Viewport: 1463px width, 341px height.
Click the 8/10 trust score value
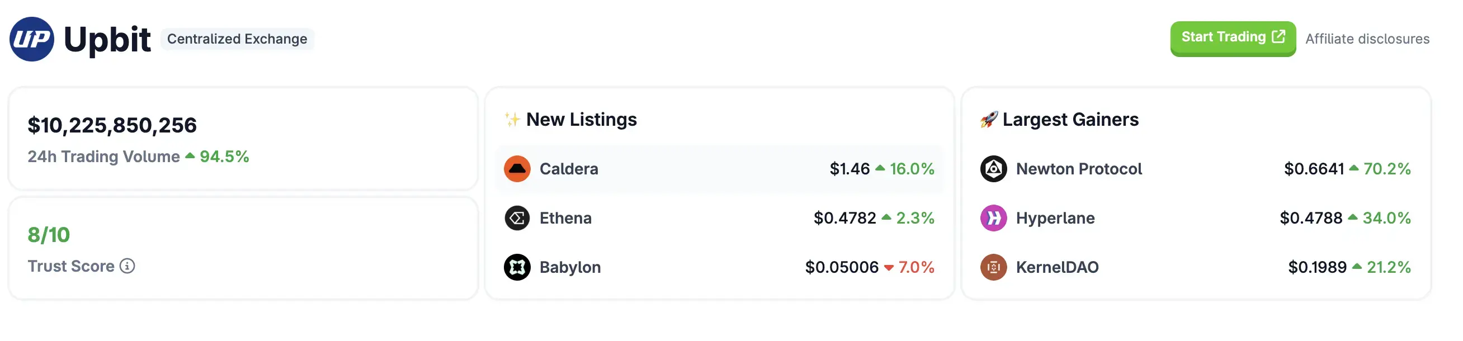click(x=49, y=235)
